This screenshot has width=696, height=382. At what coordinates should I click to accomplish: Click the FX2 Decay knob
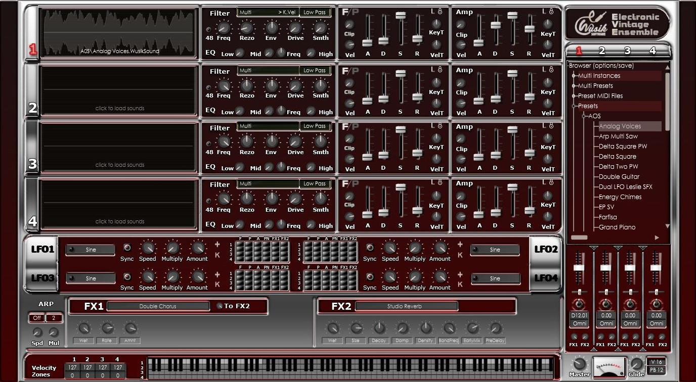click(x=379, y=328)
